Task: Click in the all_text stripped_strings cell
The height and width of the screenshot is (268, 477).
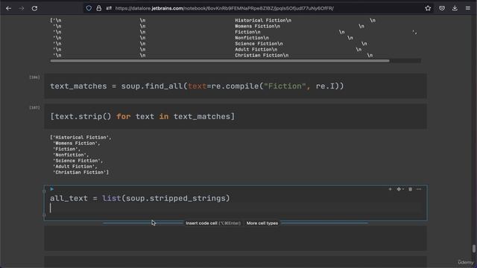Action: pyautogui.click(x=236, y=202)
